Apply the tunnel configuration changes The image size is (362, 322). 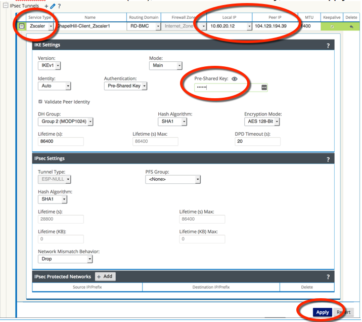coord(322,312)
